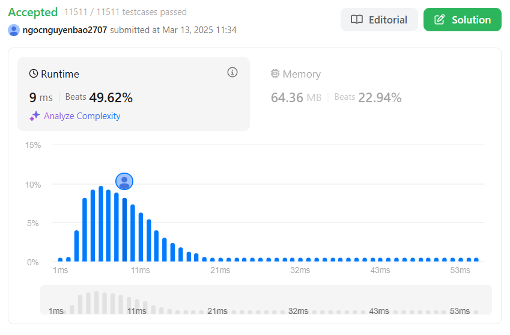Click the Runtime clock icon
Screen dimensions: 510x335
point(34,73)
